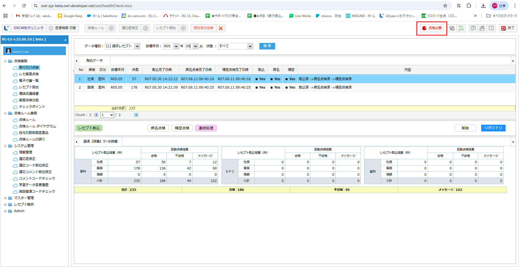519x267 pixels.
Task: Click the 削除 delete button
Action: click(465, 128)
